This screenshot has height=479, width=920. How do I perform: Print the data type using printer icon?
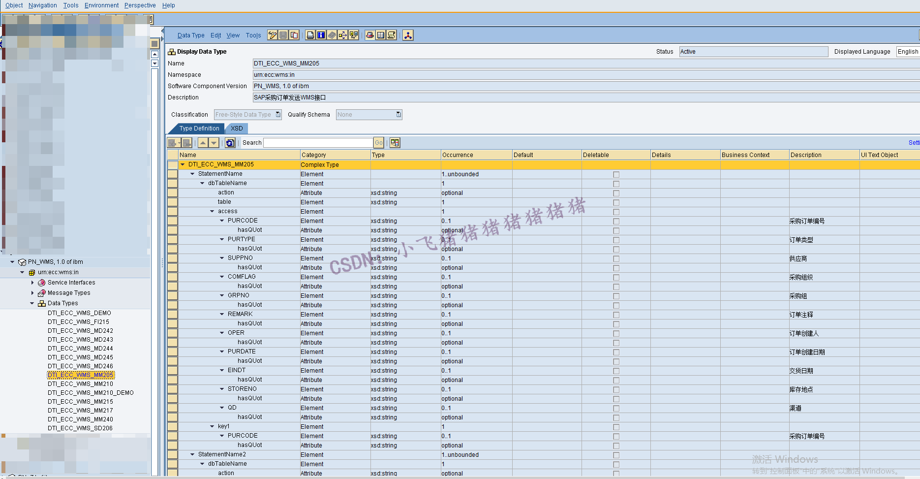coord(310,35)
